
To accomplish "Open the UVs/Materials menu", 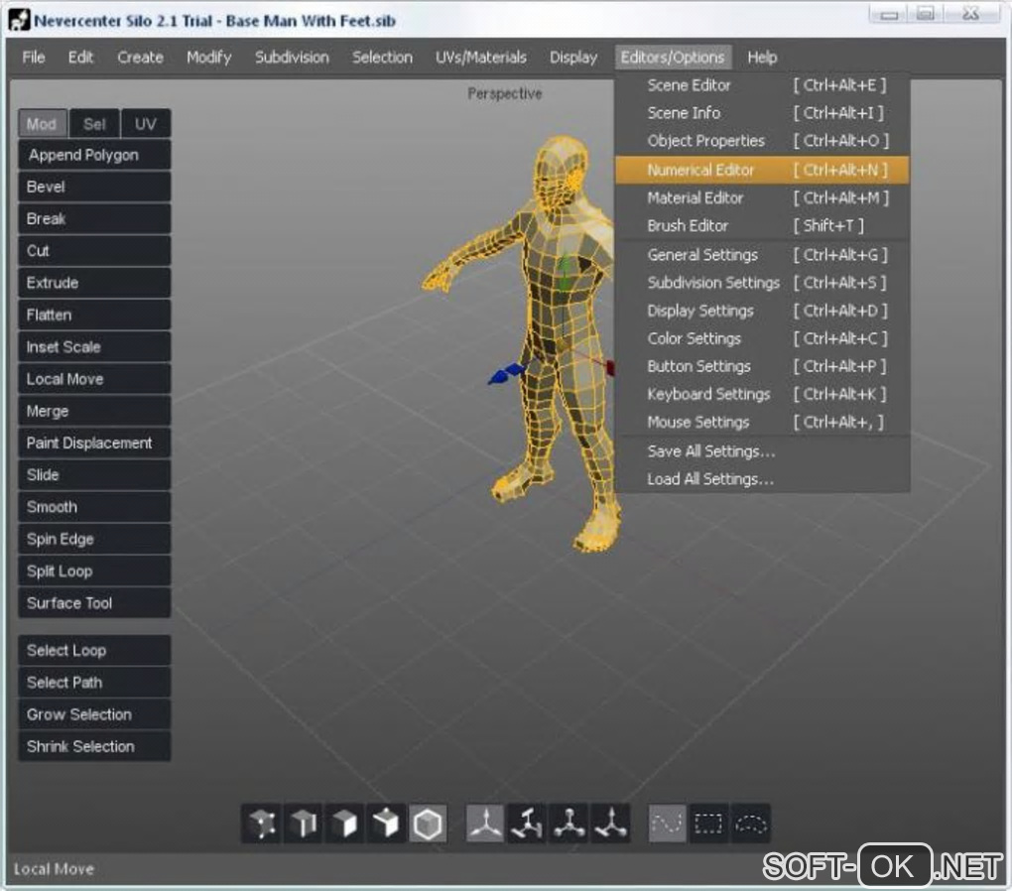I will point(481,58).
